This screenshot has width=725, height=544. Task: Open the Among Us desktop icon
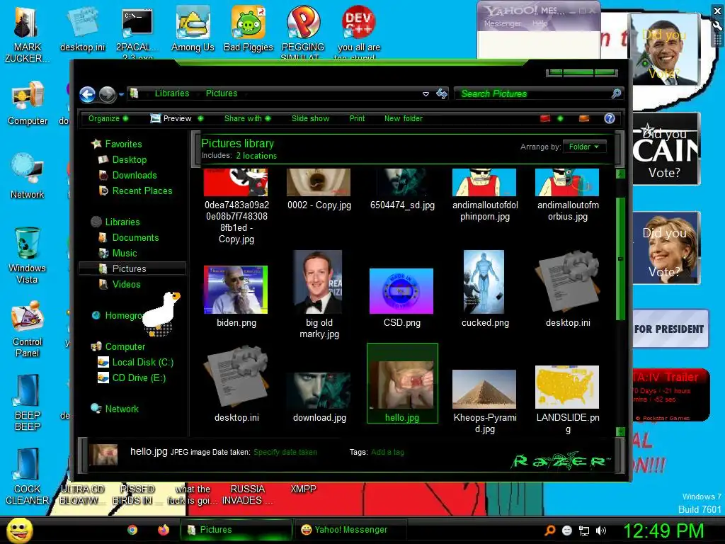193,28
